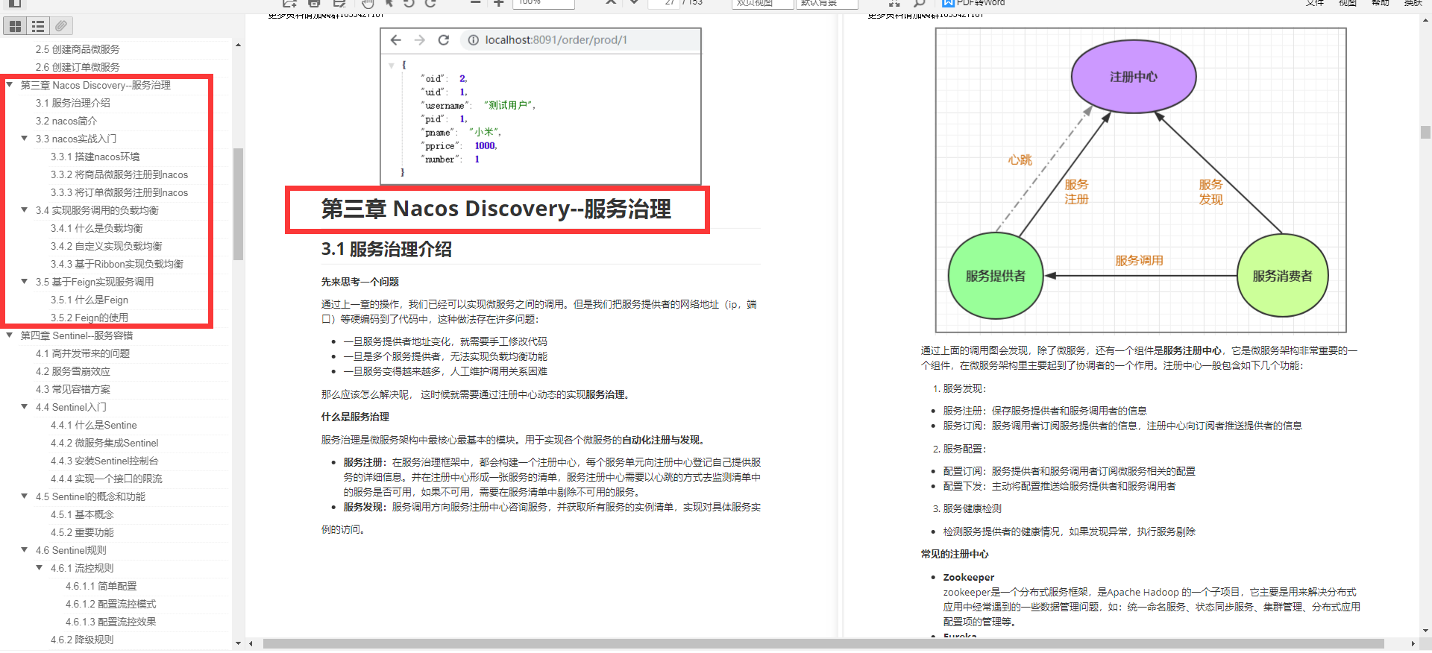Switch sidebar to outline list view
Screen dimensions: 1432x653
[38, 26]
